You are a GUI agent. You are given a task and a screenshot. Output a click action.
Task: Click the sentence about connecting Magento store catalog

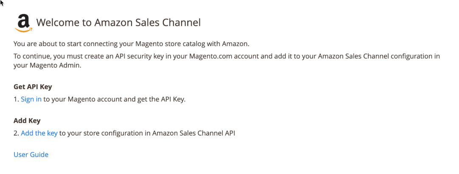coord(132,44)
